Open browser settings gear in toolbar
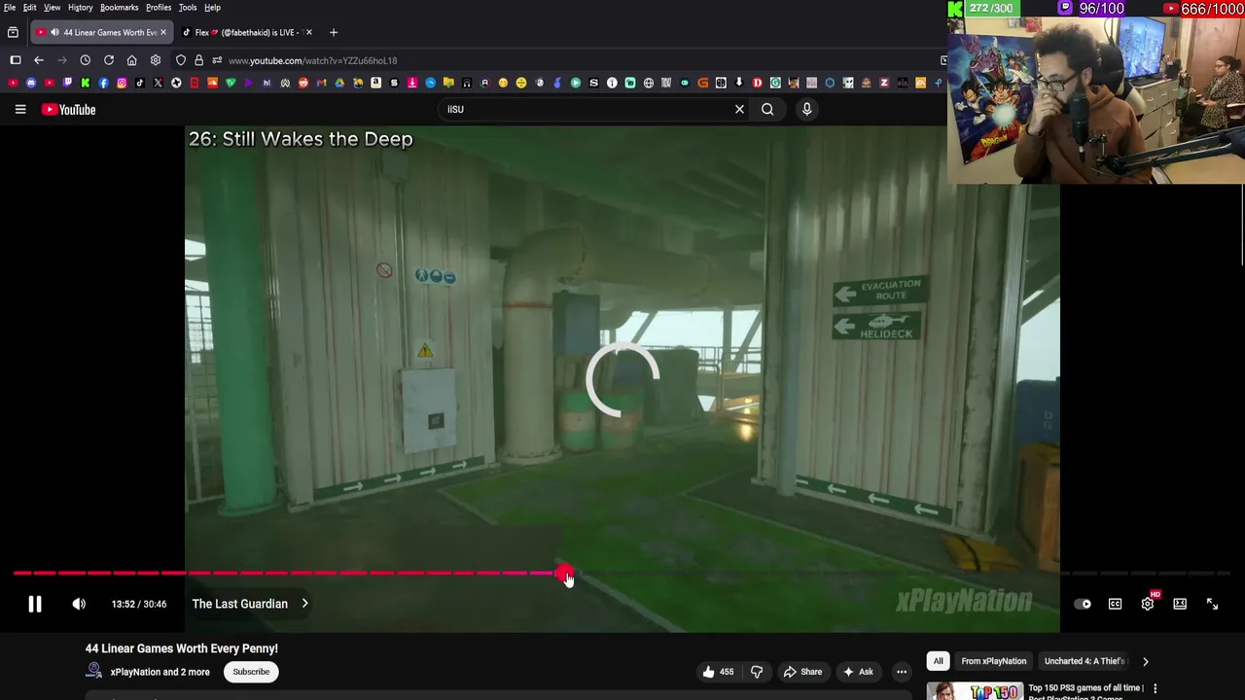Screen dimensions: 1245x700 [156, 60]
